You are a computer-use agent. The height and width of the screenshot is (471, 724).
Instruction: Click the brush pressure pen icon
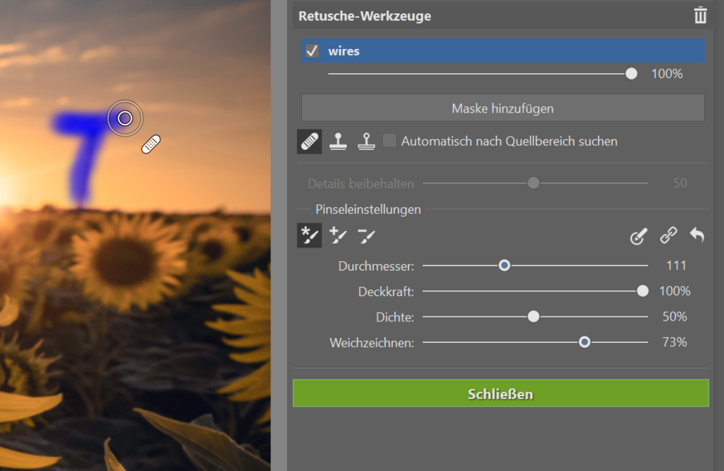click(x=639, y=236)
